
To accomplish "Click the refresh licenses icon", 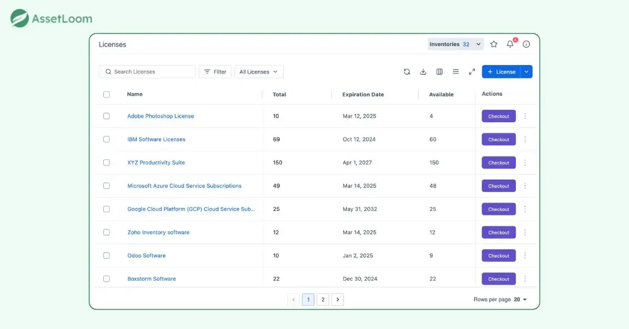I will click(x=407, y=72).
